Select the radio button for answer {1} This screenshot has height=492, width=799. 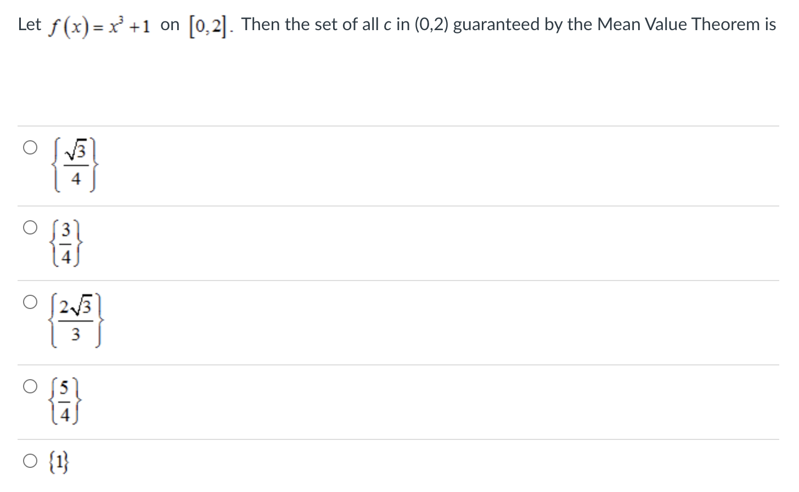[30, 461]
